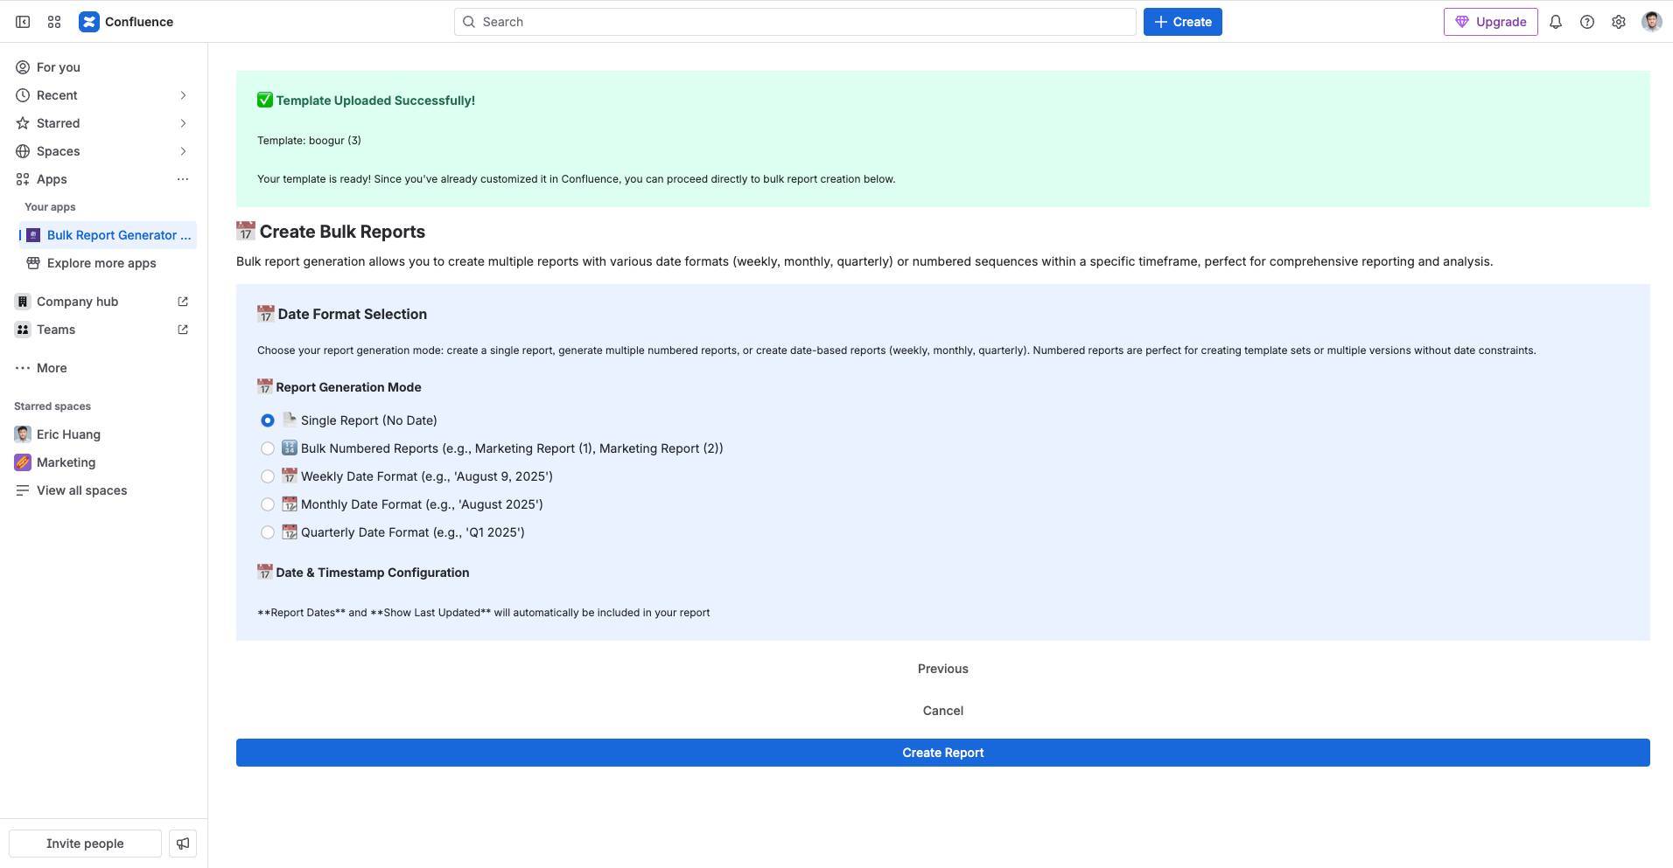Click the View all spaces list icon
The width and height of the screenshot is (1673, 868).
23,490
